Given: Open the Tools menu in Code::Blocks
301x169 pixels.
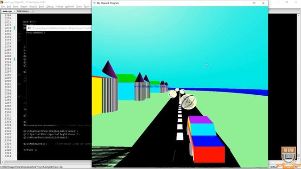Looking at the screenshot, I should coord(79,7).
